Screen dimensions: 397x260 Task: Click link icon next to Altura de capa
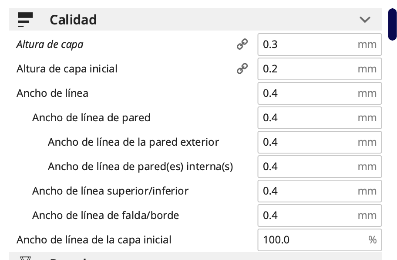[242, 44]
